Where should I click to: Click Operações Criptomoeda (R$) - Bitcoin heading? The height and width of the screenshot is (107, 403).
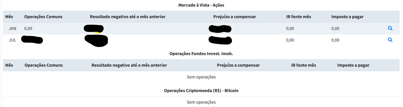click(x=201, y=91)
